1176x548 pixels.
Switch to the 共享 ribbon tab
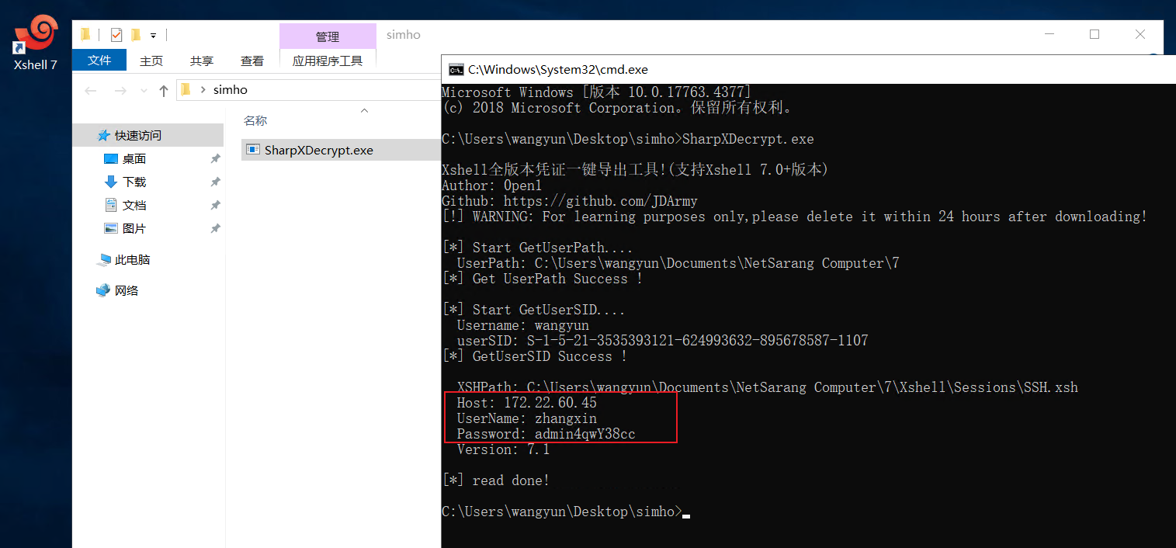tap(202, 61)
